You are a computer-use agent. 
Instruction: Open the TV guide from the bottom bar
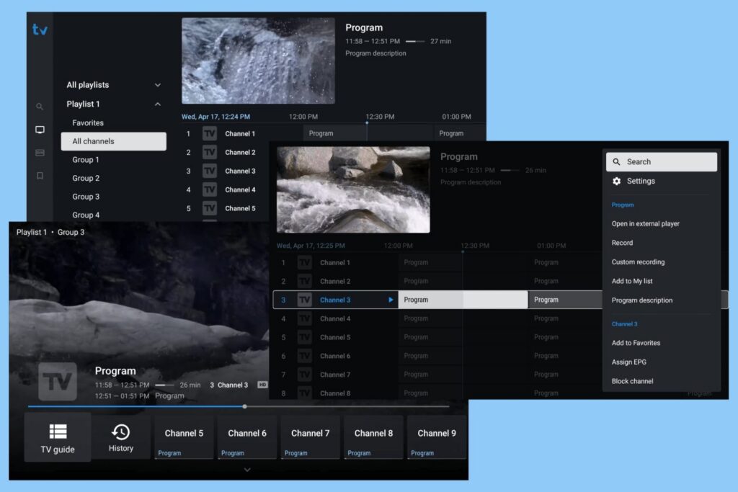click(x=57, y=437)
